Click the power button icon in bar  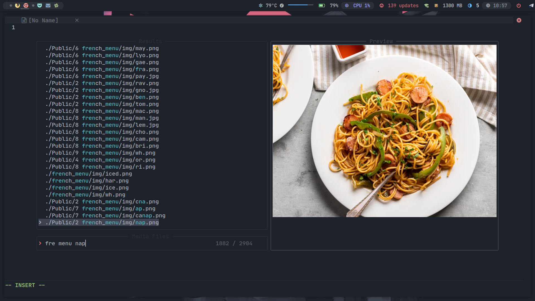tap(519, 6)
